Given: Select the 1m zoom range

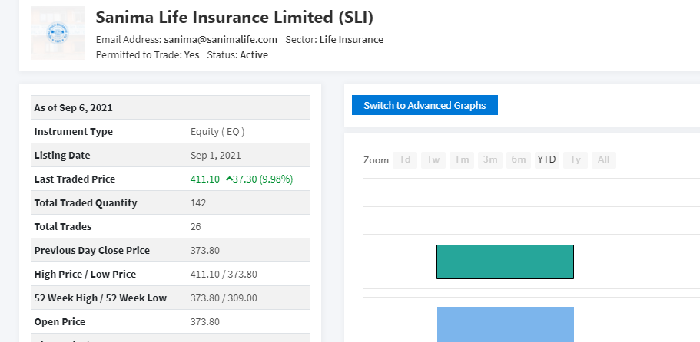Looking at the screenshot, I should (462, 159).
